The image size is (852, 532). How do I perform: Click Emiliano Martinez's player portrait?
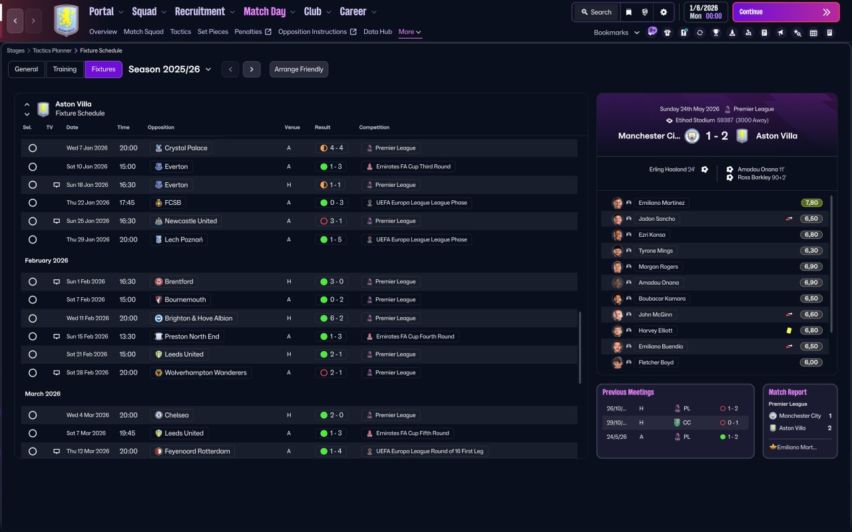(617, 203)
